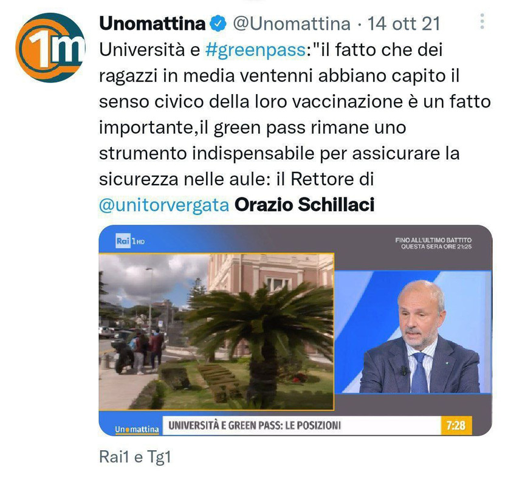Click the Rai 1 HD logo

130,241
